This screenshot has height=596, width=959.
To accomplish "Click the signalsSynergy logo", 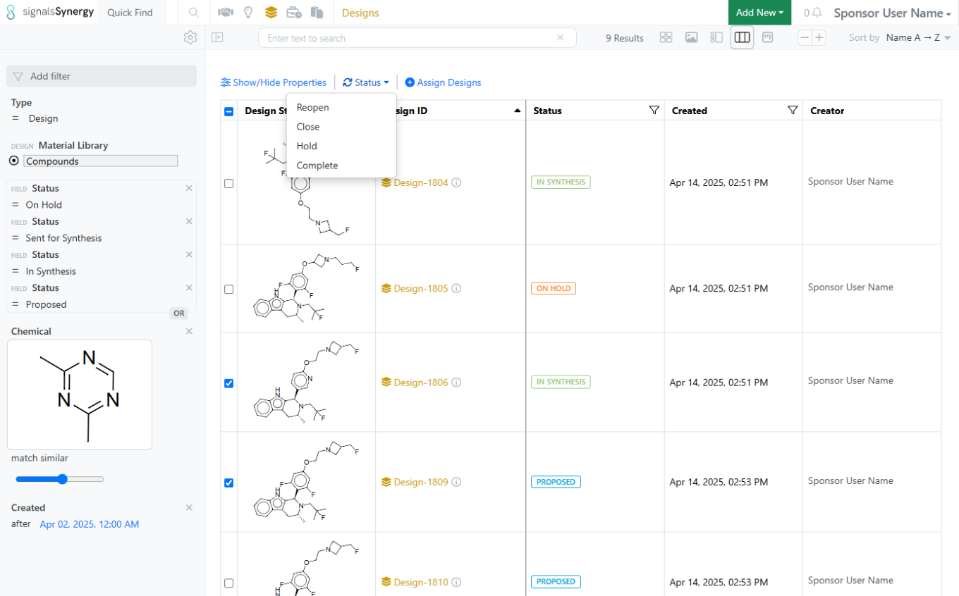I will (x=49, y=12).
